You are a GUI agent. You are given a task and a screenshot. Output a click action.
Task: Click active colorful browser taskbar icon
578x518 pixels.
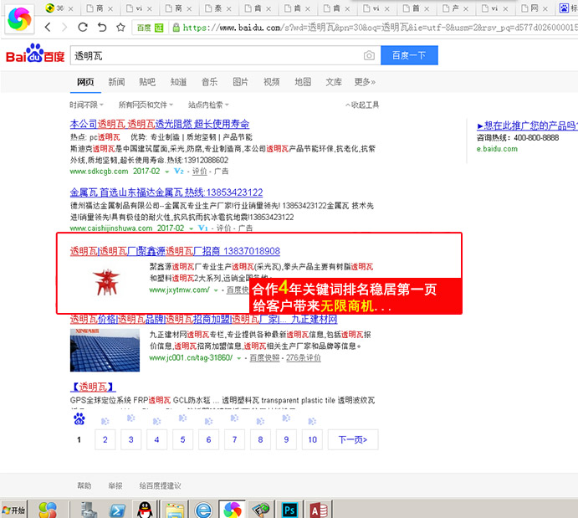click(x=233, y=510)
